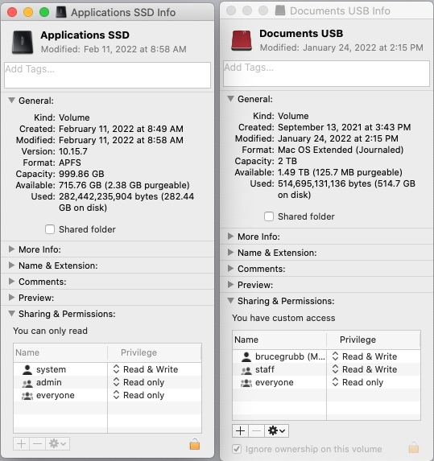Click Name column header in Documents USB permissions
Image resolution: width=434 pixels, height=461 pixels.
[279, 340]
